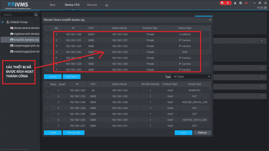Click the HI3518E_53H13_S39 device type cell
The image size is (269, 151).
click(194, 120)
